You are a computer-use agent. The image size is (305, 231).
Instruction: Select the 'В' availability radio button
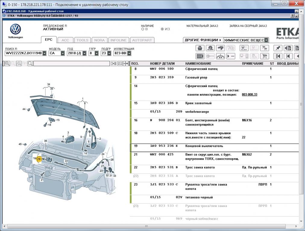(143, 29)
